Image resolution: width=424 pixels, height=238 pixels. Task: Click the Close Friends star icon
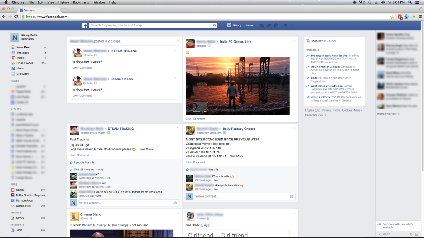pos(13,63)
